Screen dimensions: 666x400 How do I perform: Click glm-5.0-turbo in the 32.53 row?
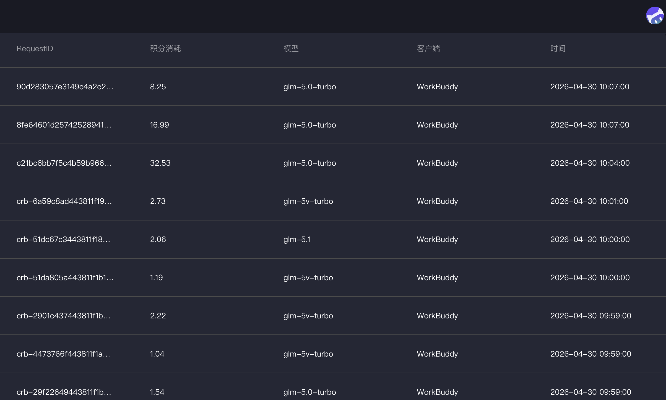309,163
